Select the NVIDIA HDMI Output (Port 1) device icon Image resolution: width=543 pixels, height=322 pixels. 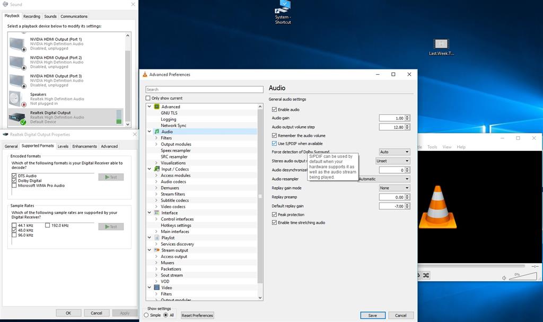click(x=17, y=44)
